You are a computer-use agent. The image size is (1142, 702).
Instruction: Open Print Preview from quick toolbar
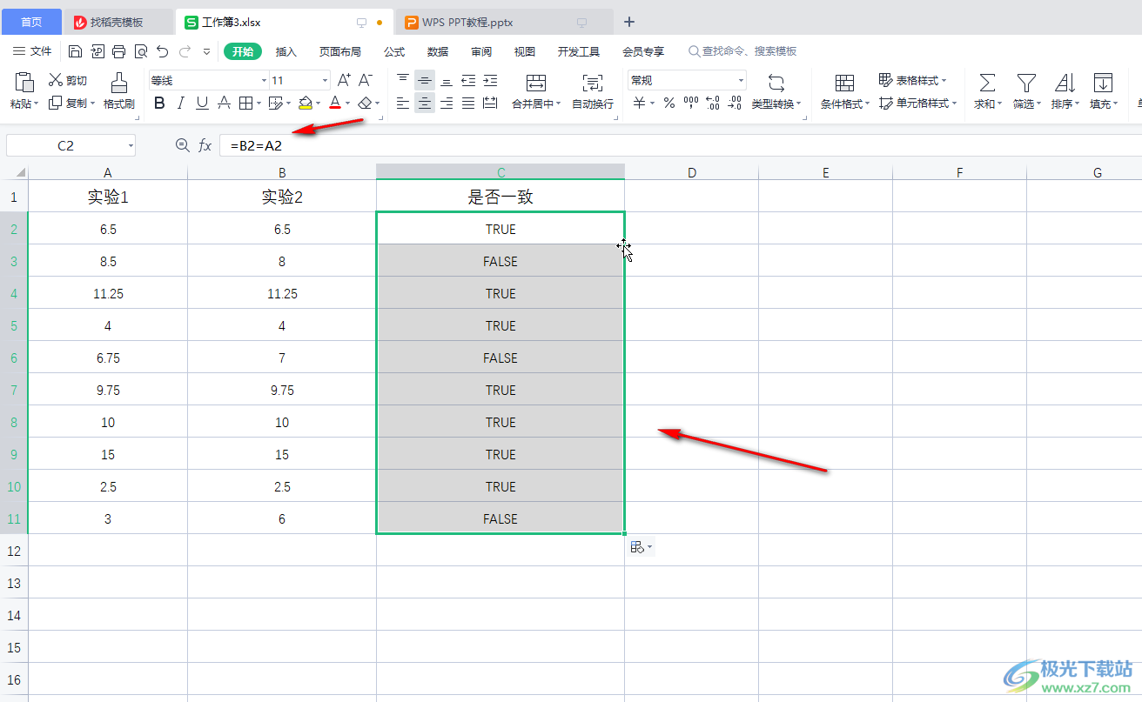point(140,51)
